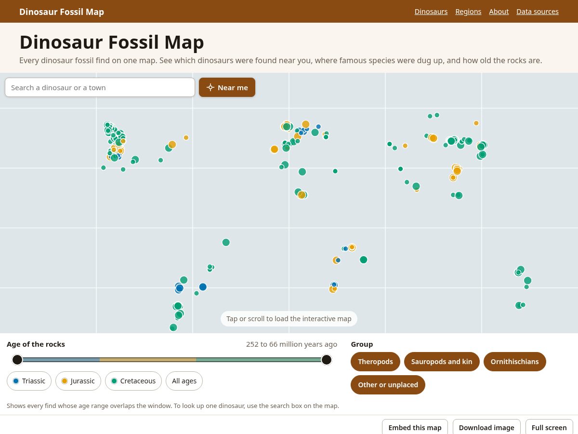This screenshot has width=578, height=434.
Task: Select the Jurassic age filter
Action: [78, 381]
